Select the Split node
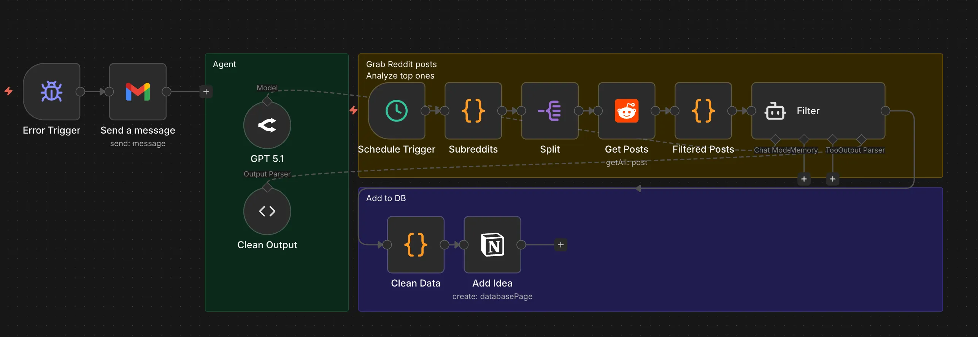This screenshot has width=978, height=337. 550,111
